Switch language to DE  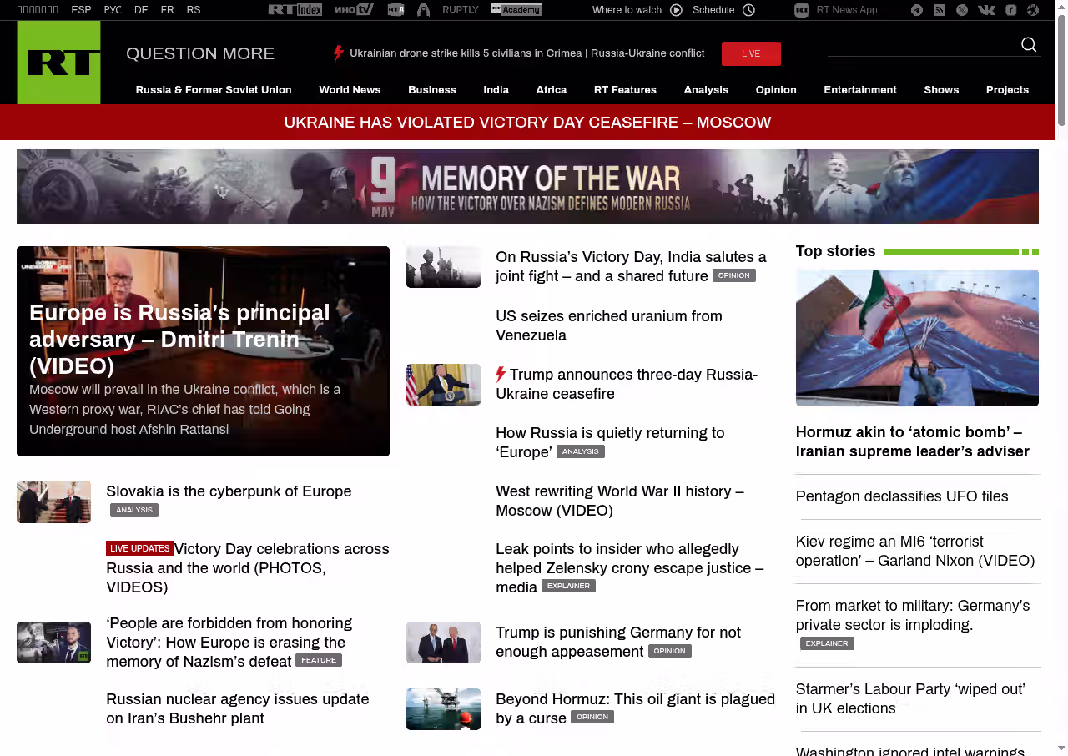tap(141, 10)
